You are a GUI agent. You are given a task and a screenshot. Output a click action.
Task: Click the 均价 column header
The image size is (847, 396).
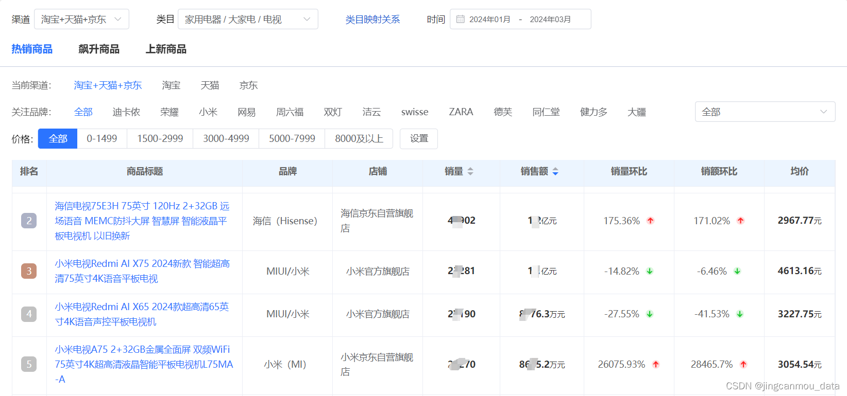(800, 172)
